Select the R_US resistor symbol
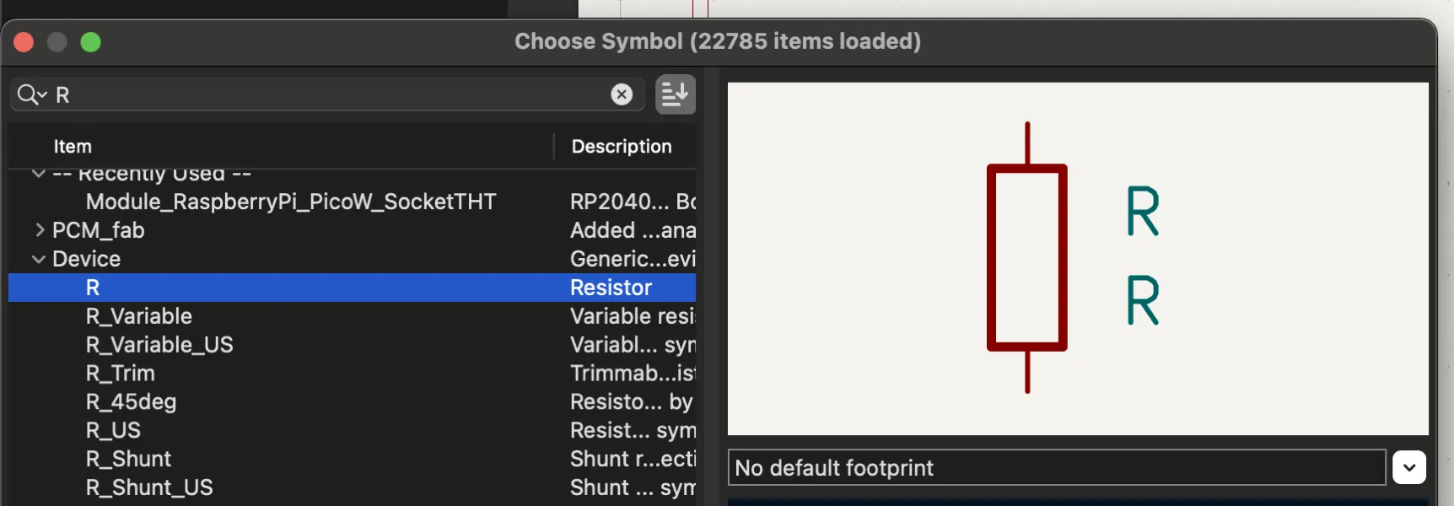 (x=113, y=431)
